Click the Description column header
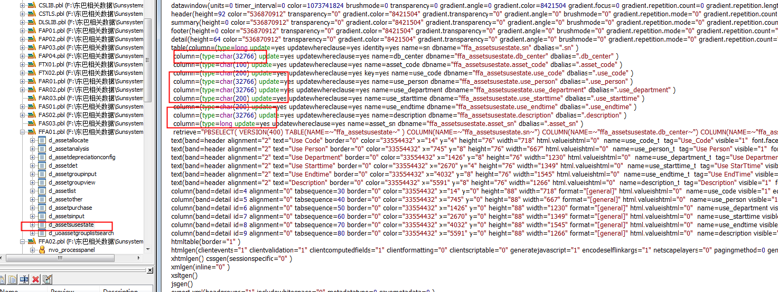 [126, 289]
